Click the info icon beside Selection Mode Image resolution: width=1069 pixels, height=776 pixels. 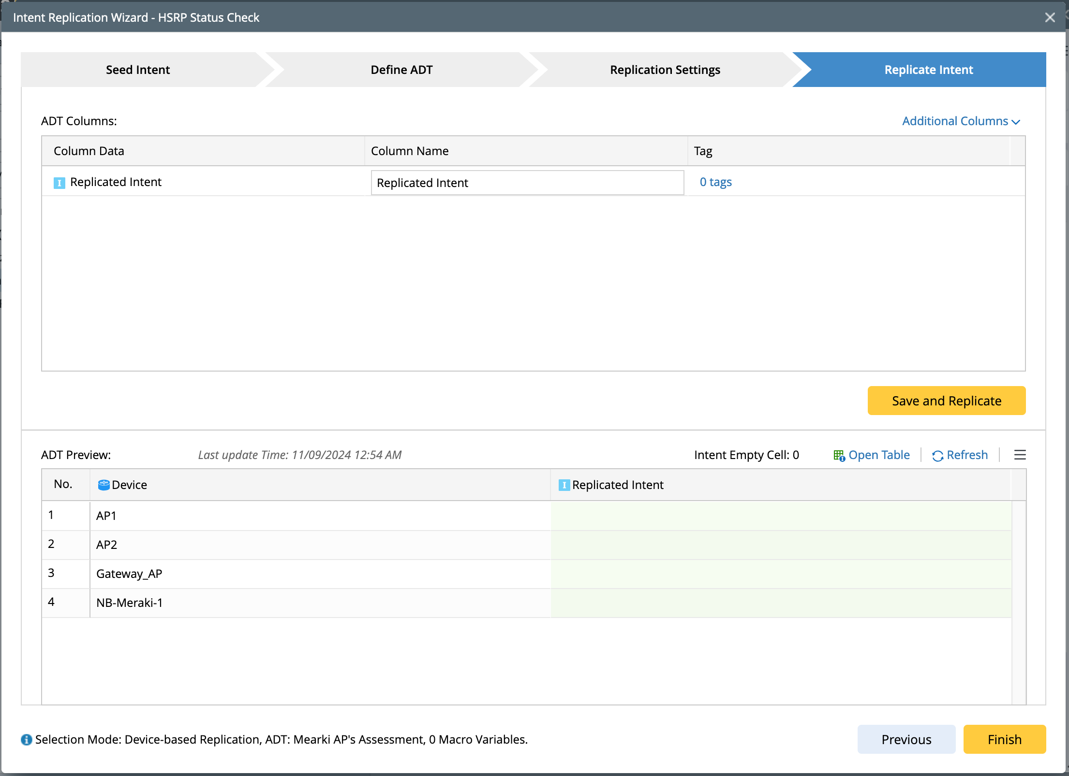click(x=27, y=740)
